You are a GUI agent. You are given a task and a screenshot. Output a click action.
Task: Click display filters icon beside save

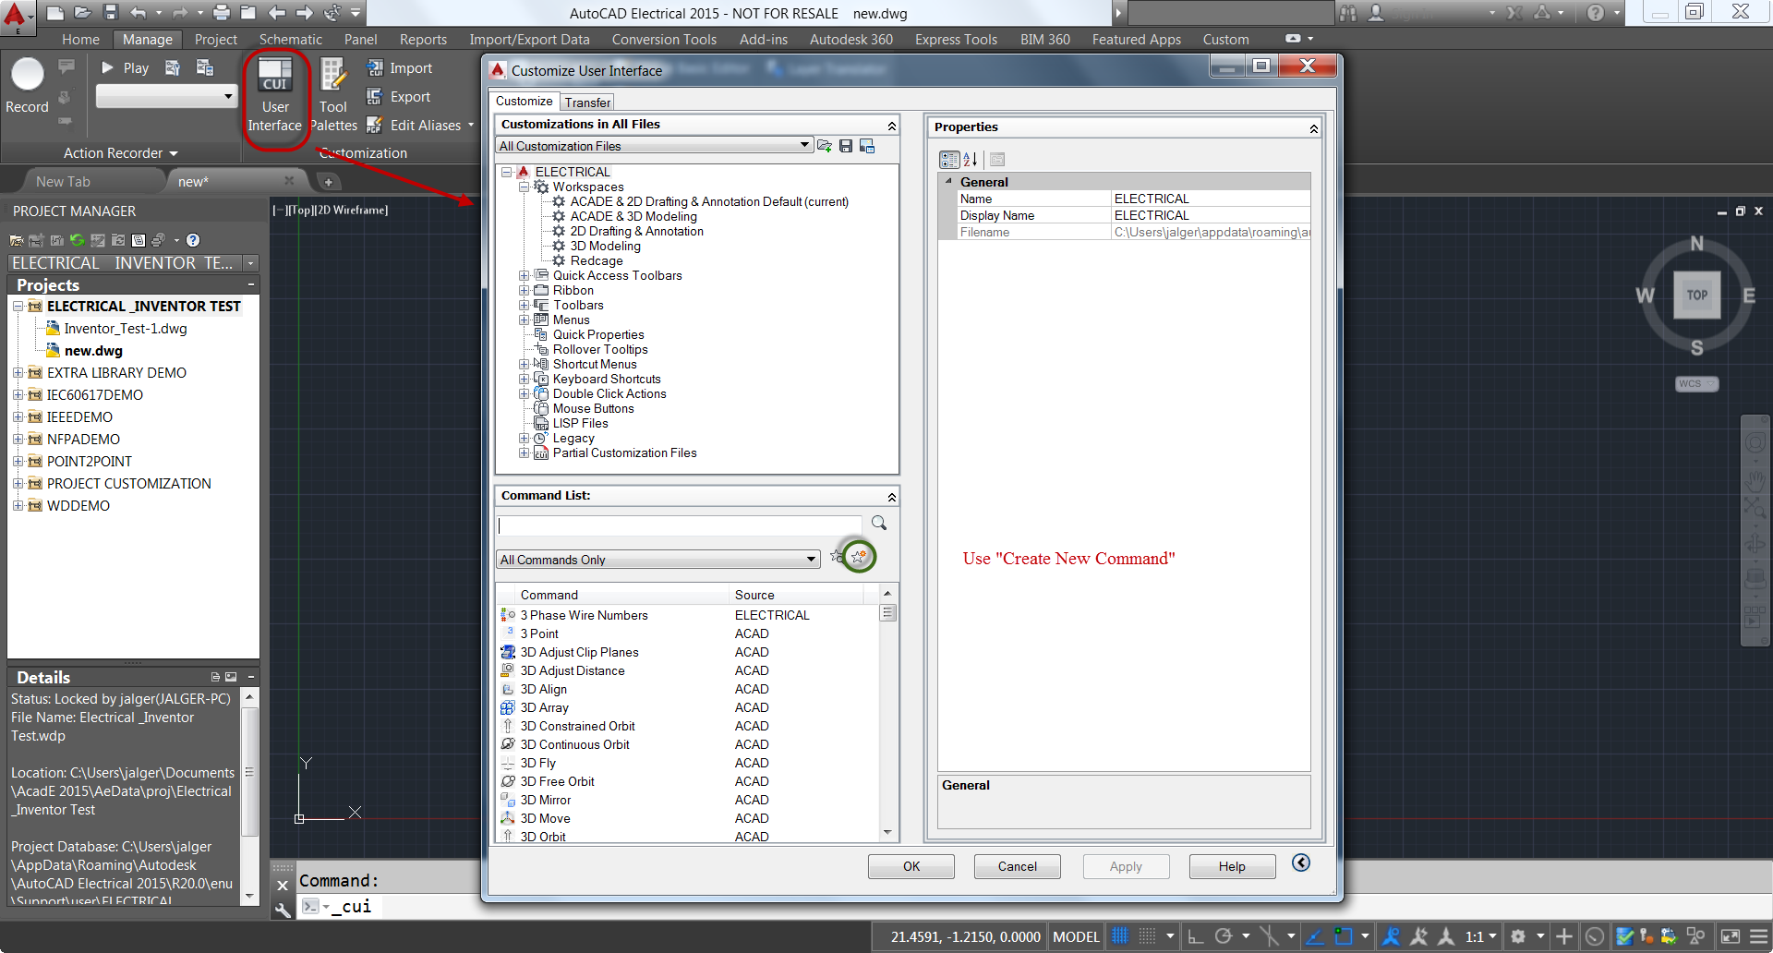click(x=867, y=146)
